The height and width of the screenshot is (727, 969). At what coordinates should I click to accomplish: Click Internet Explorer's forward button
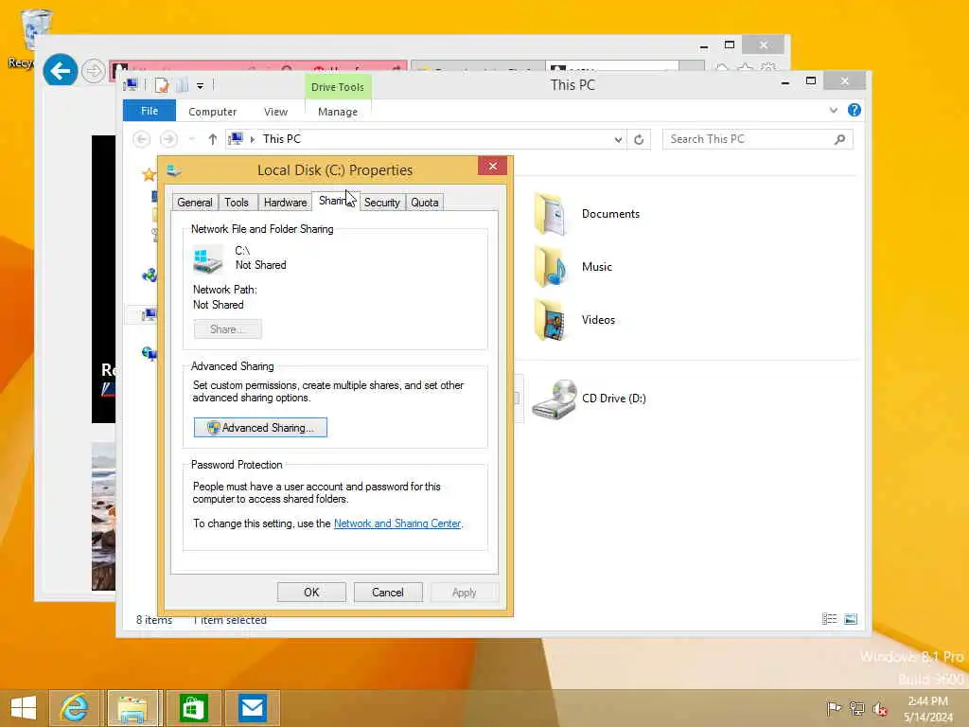[x=94, y=71]
